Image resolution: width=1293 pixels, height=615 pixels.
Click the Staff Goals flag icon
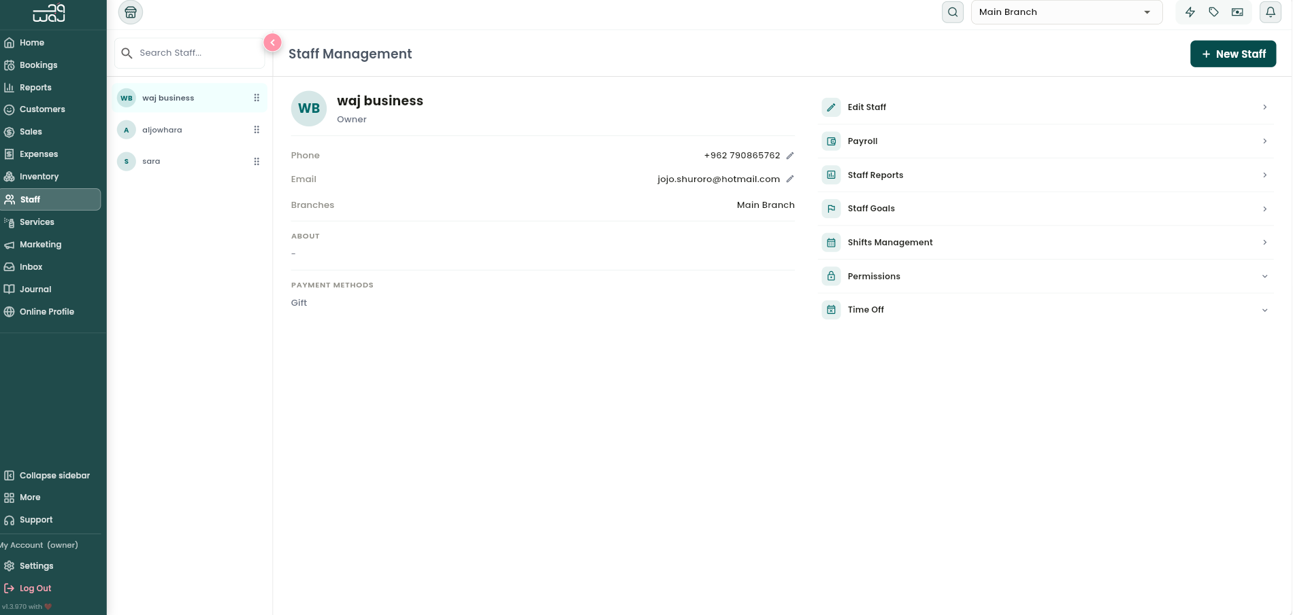[x=831, y=209]
